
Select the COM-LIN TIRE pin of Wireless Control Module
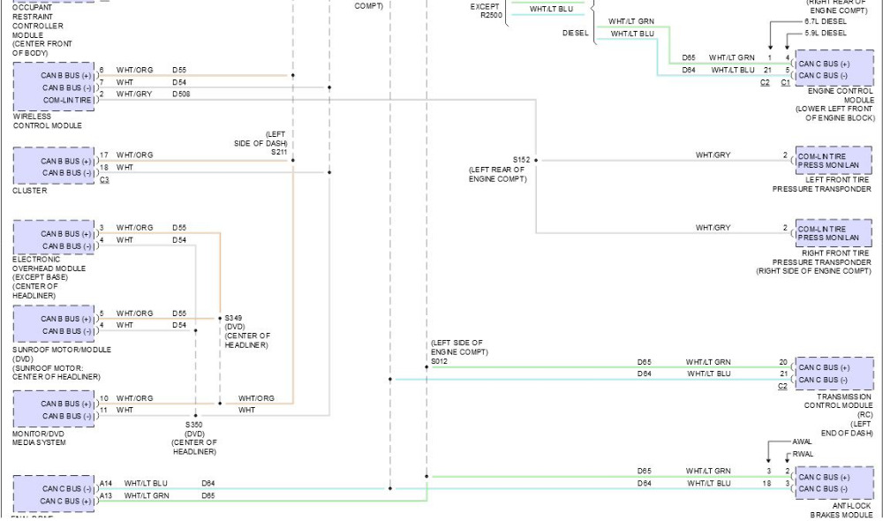67,101
